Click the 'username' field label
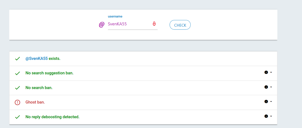Viewport: 302px width, 128px height. pyautogui.click(x=115, y=17)
